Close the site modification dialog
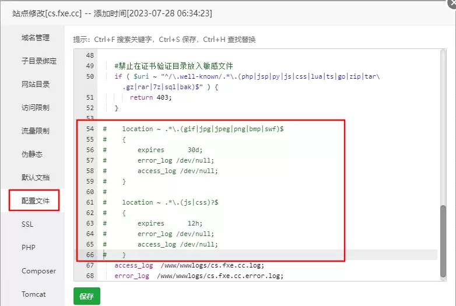Viewport: 456px width, 306px height. click(x=452, y=3)
